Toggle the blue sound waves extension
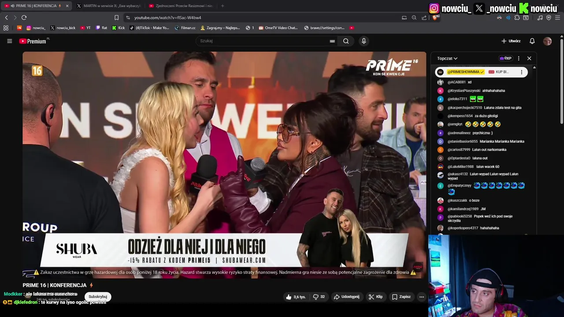 pos(508,18)
